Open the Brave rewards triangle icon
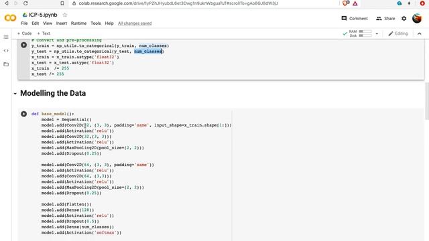 (355, 3)
